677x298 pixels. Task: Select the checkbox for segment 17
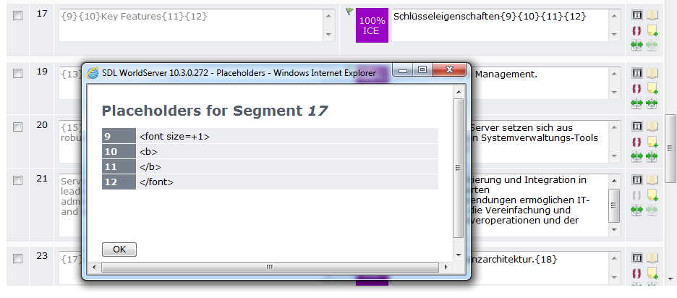pos(18,15)
